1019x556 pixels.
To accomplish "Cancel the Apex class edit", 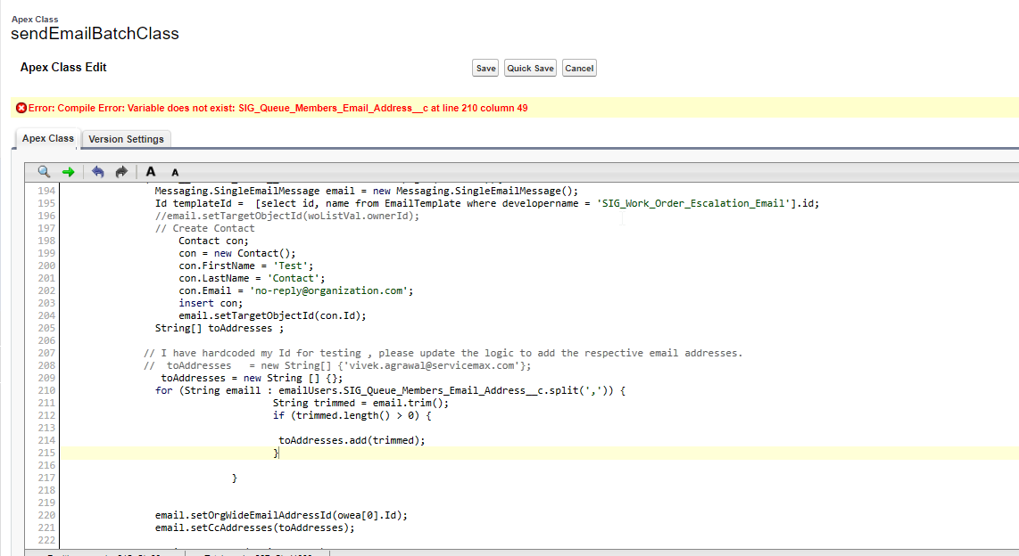I will pos(579,69).
